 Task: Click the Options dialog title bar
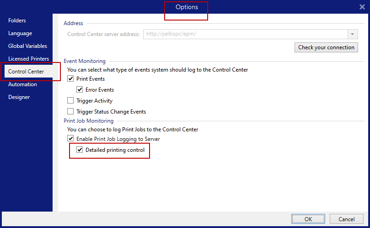(114, 7)
